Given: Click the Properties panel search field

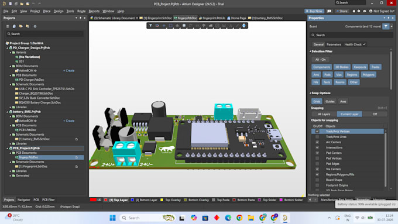Looking at the screenshot, I should point(351,35).
